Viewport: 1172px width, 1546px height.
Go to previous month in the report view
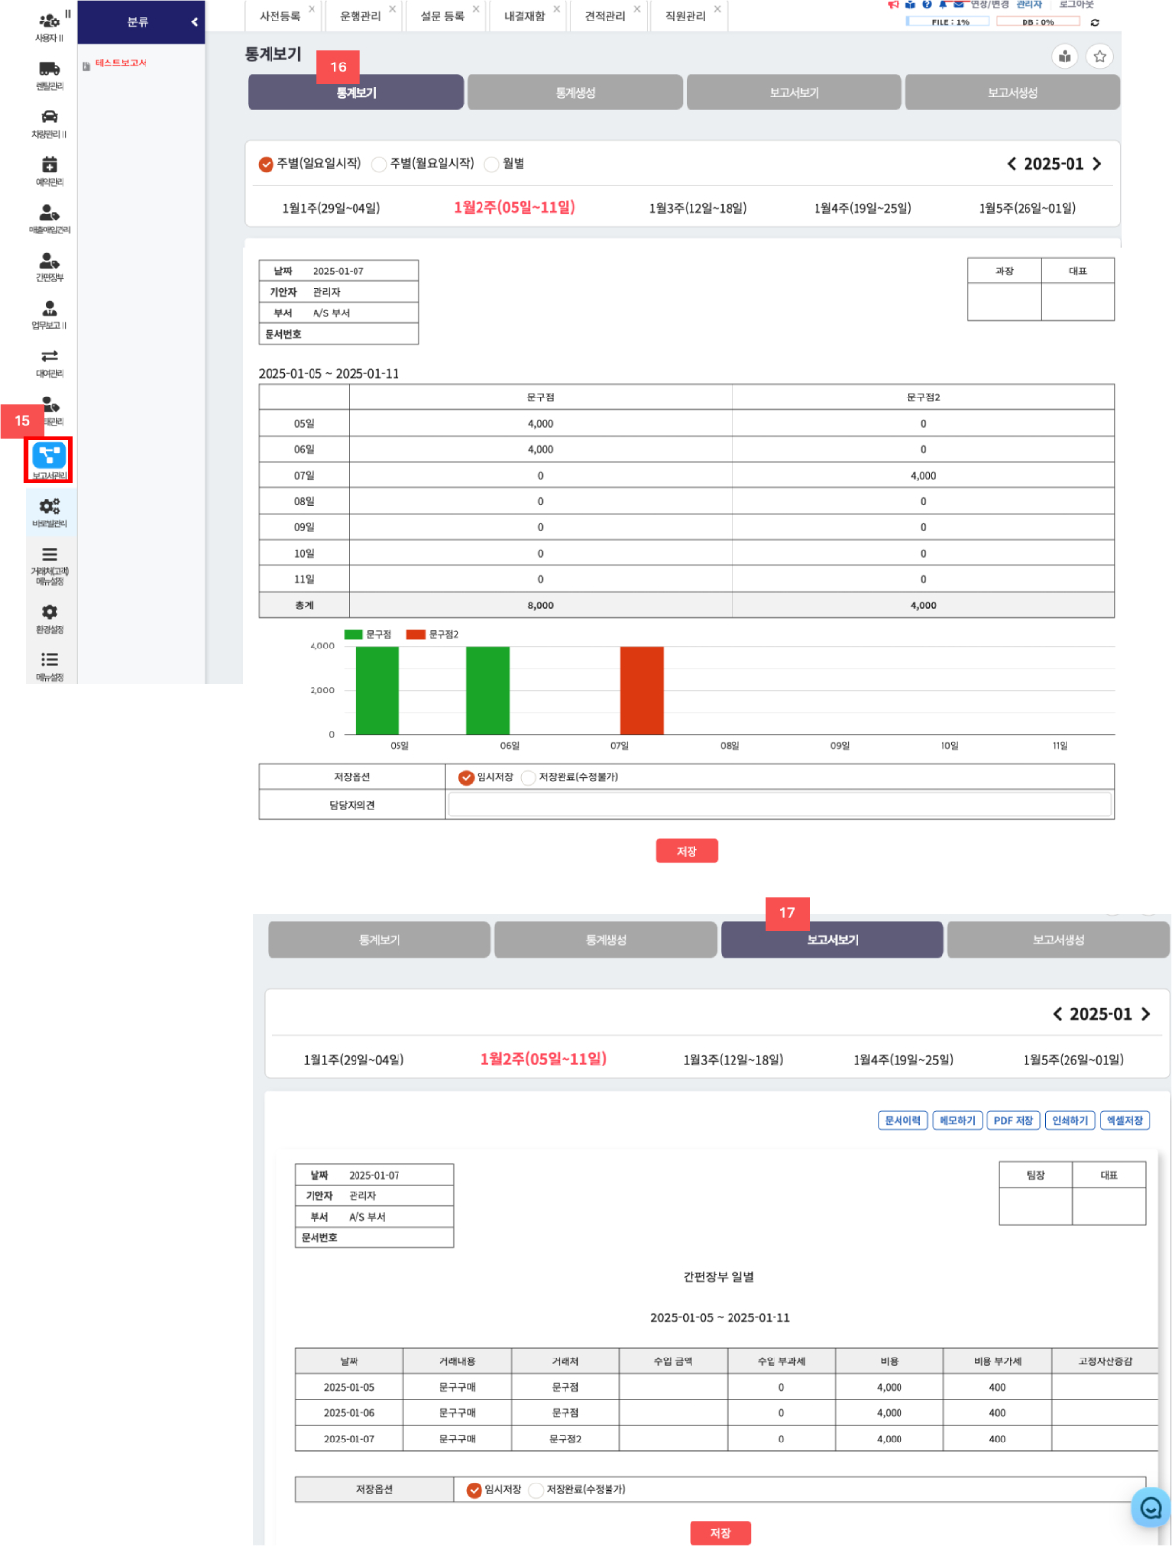click(x=1057, y=1014)
